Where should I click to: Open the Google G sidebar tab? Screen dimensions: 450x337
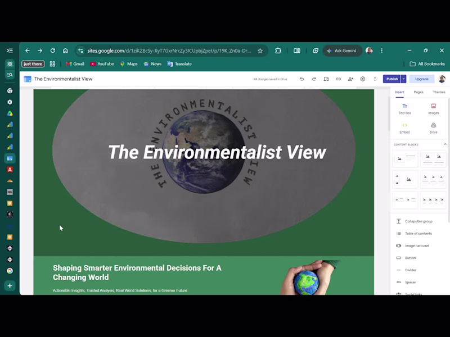point(10,271)
